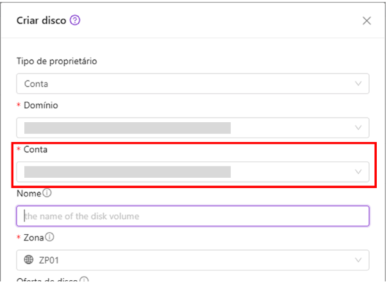Click the Nome field label text
The image size is (387, 284).
[29, 193]
